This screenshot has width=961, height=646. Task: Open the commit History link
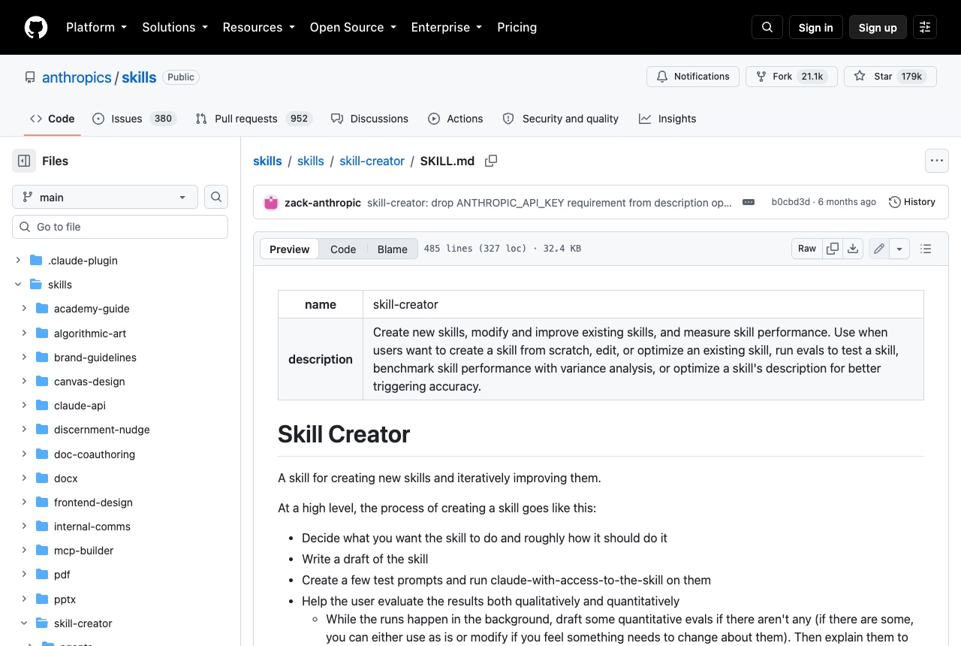tap(912, 202)
